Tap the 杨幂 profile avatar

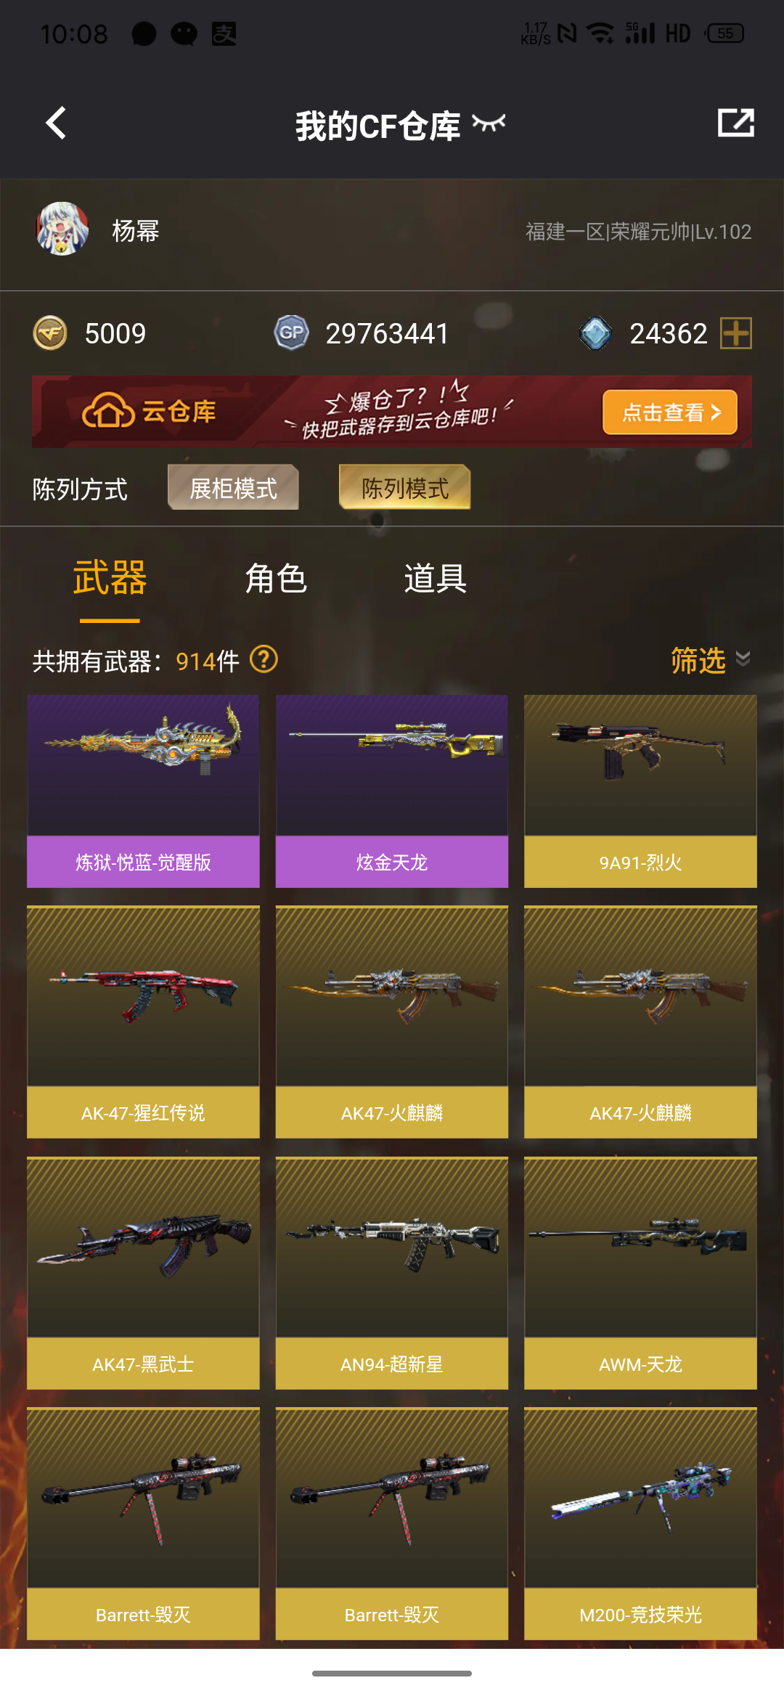tap(62, 229)
